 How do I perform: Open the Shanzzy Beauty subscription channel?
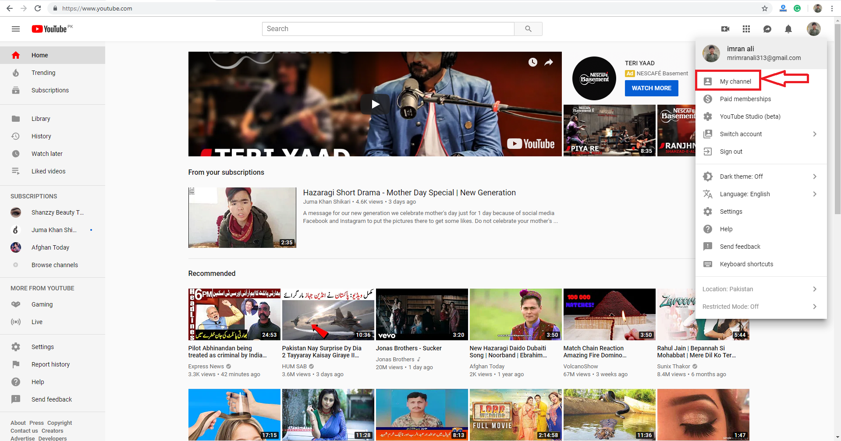click(x=53, y=212)
